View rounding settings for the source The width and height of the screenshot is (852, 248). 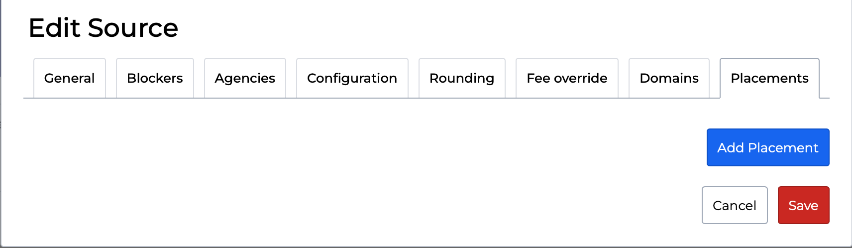click(461, 78)
